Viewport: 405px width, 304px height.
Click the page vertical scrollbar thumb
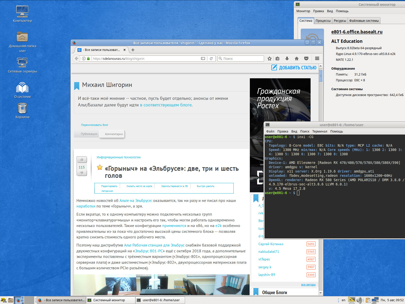320,76
